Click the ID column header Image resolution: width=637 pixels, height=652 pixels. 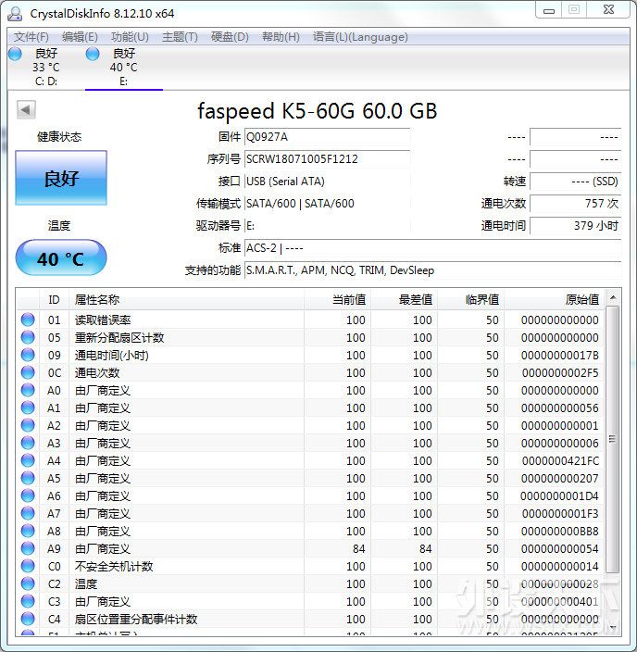click(54, 299)
